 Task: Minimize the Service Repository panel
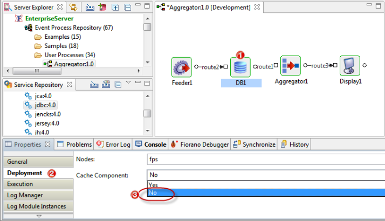(138, 82)
